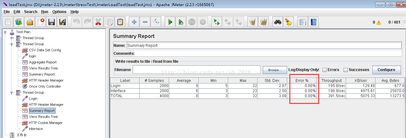Click the Throughput column header
This screenshot has height=138, width=406.
(331, 81)
